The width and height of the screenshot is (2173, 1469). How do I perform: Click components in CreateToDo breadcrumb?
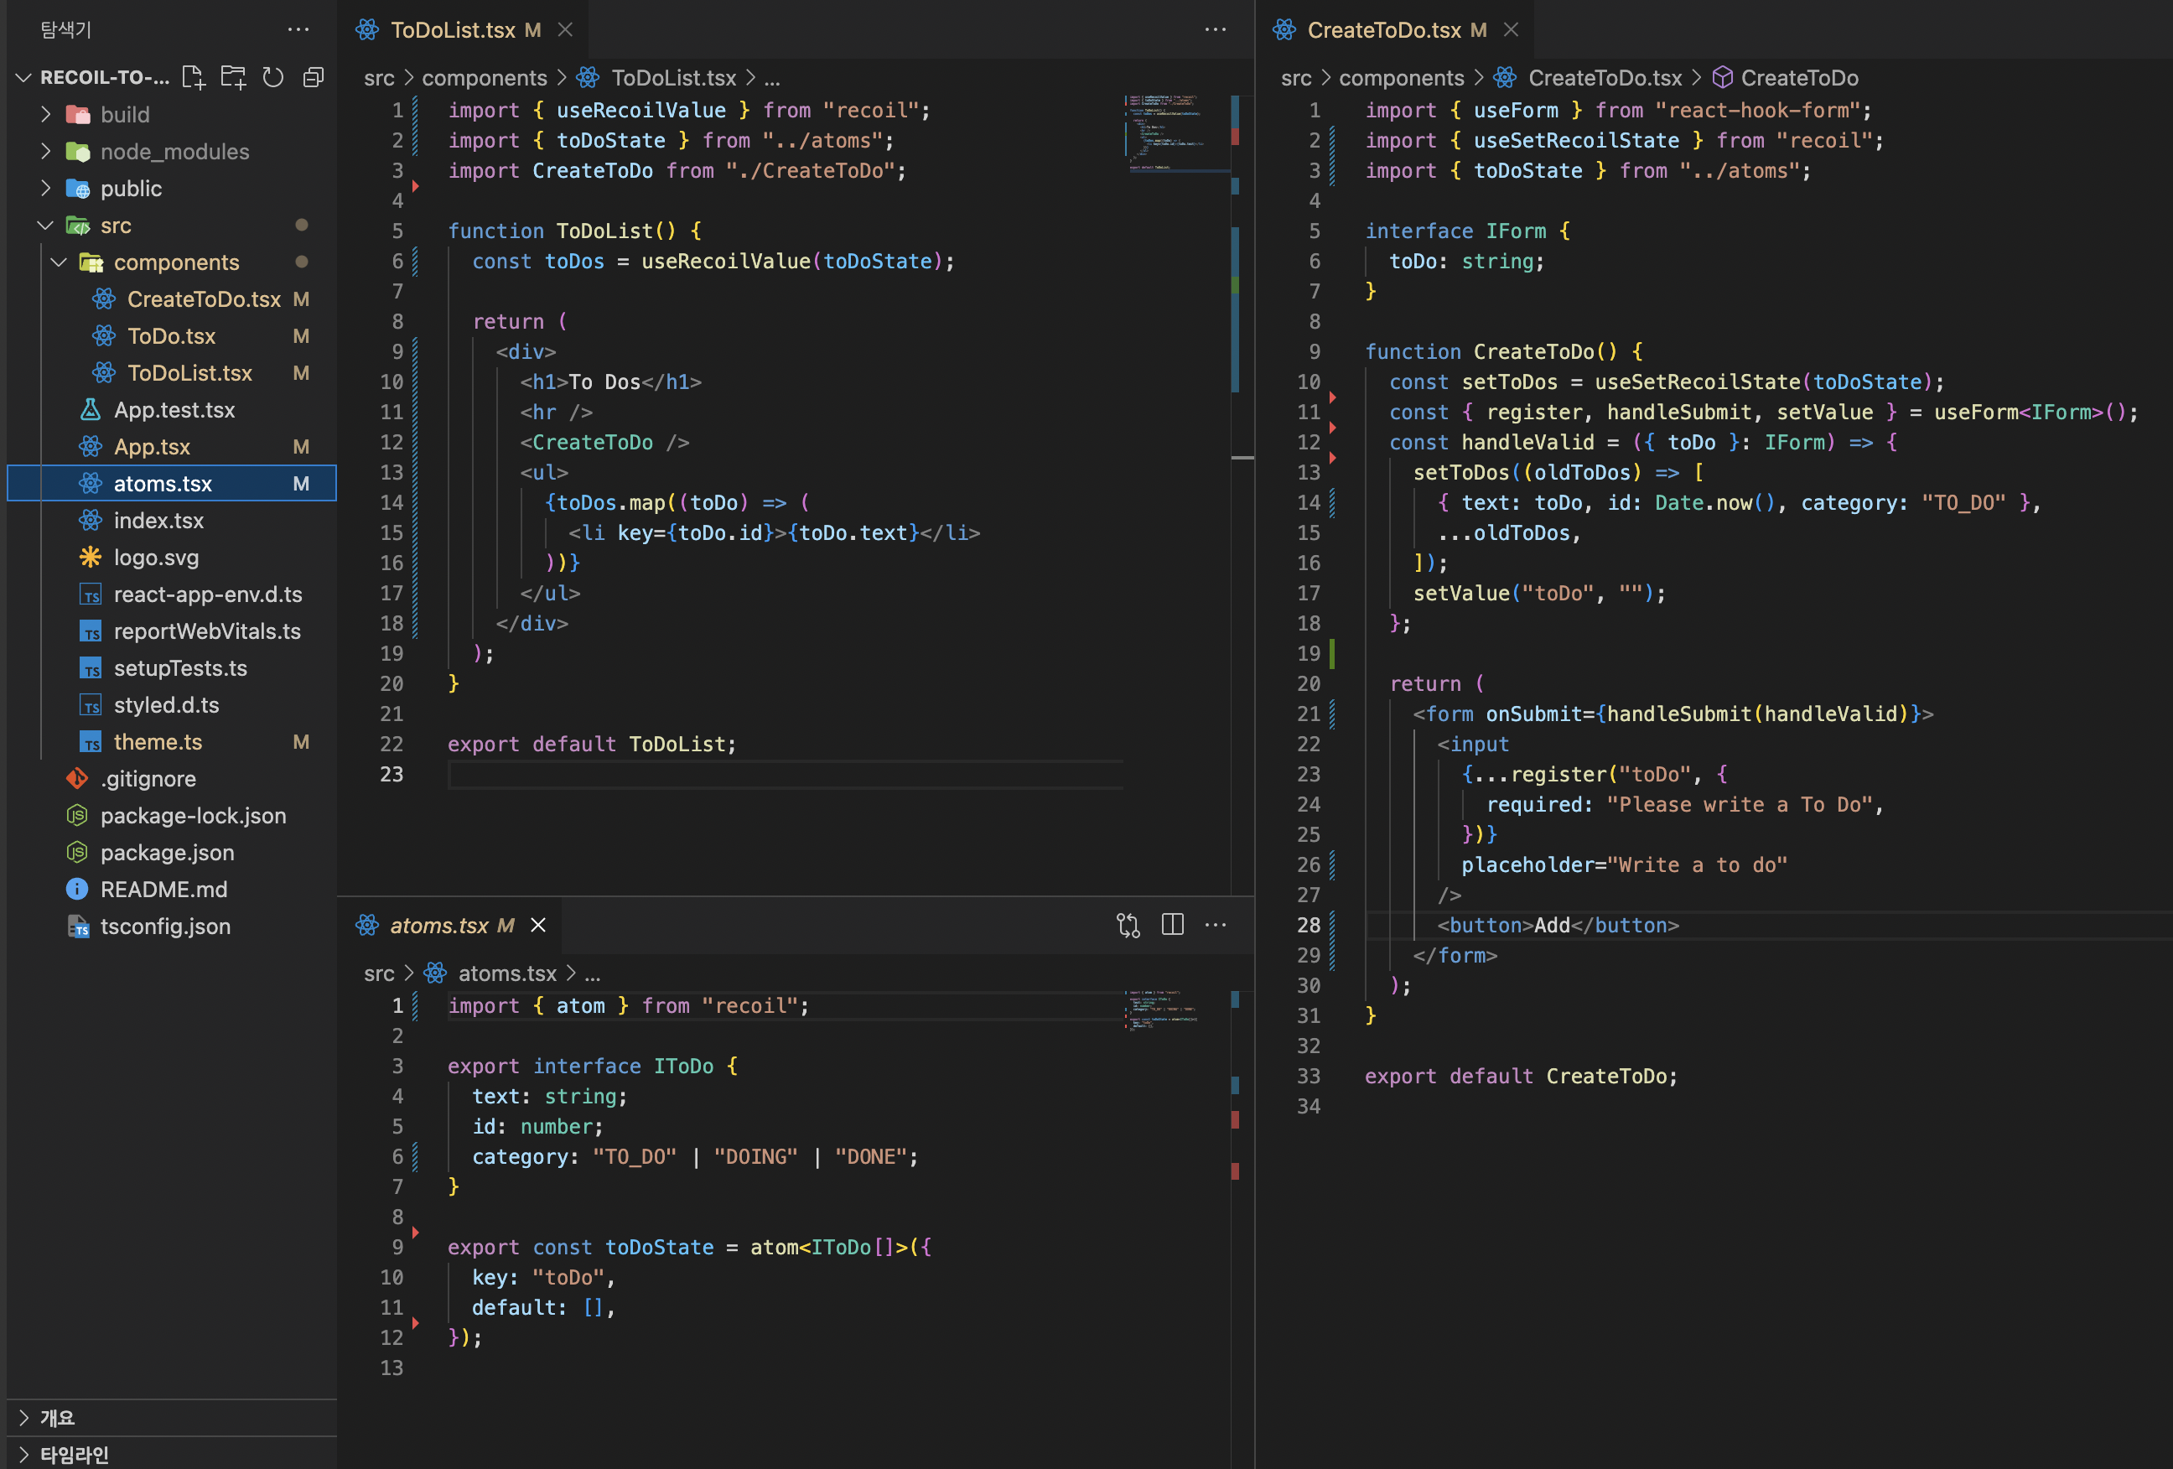[1401, 78]
